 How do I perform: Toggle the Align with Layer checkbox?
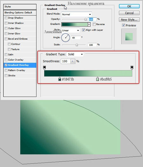84,30
